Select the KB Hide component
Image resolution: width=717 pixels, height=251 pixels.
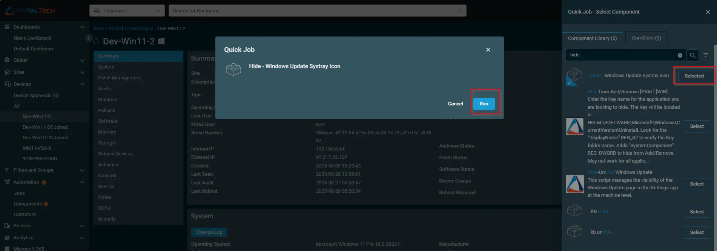tap(697, 212)
